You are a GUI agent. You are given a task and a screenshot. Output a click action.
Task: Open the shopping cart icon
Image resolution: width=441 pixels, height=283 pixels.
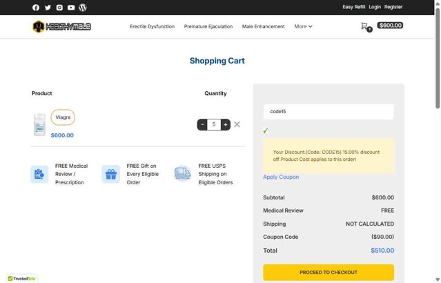click(366, 27)
